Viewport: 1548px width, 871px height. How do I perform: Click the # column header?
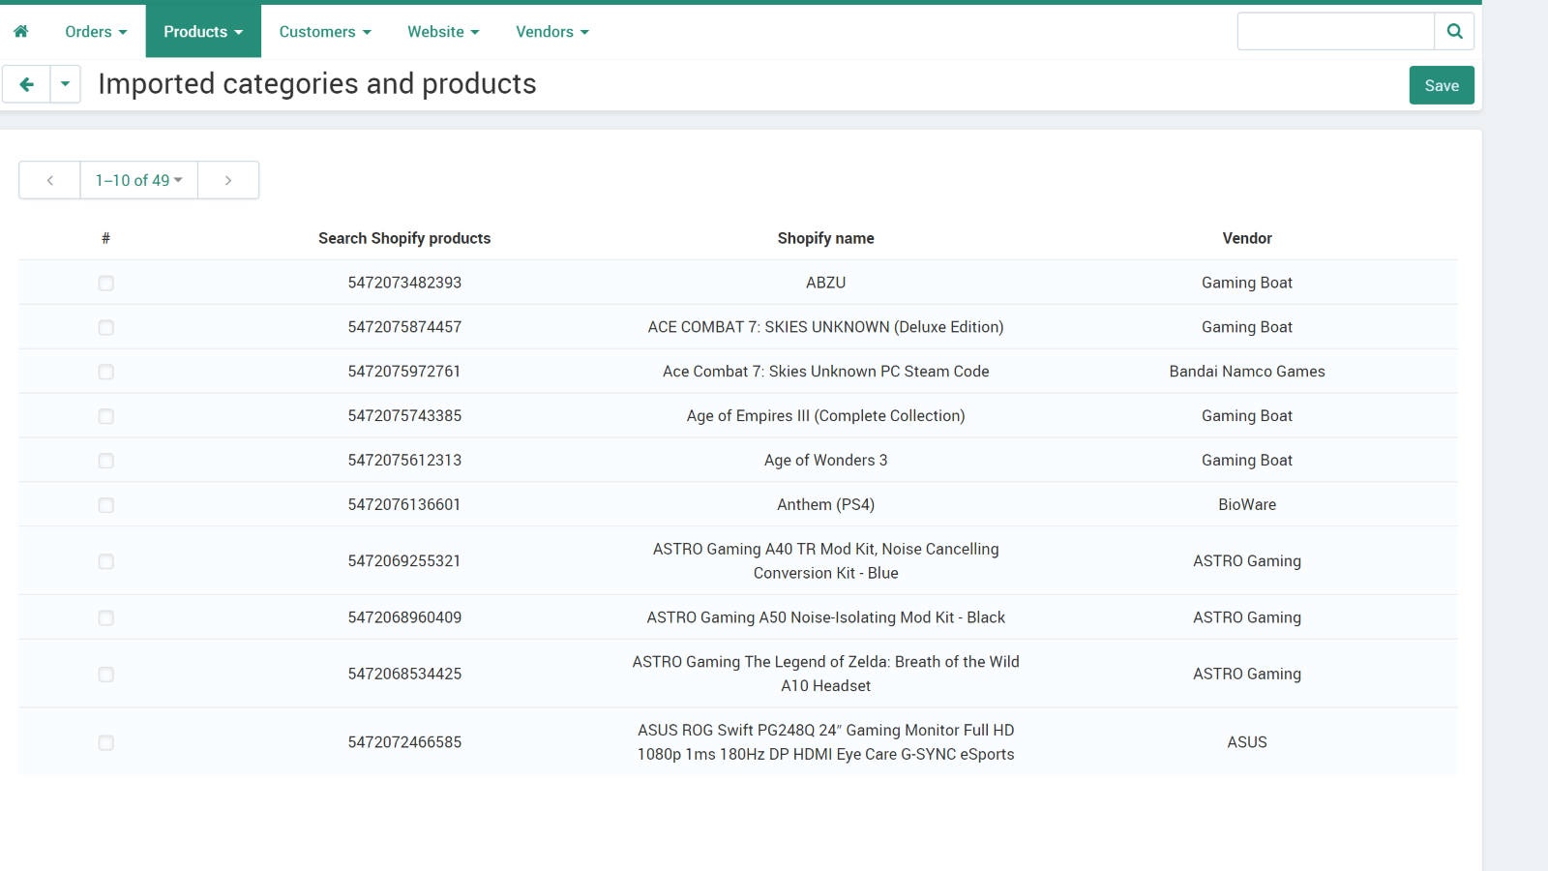(x=105, y=238)
